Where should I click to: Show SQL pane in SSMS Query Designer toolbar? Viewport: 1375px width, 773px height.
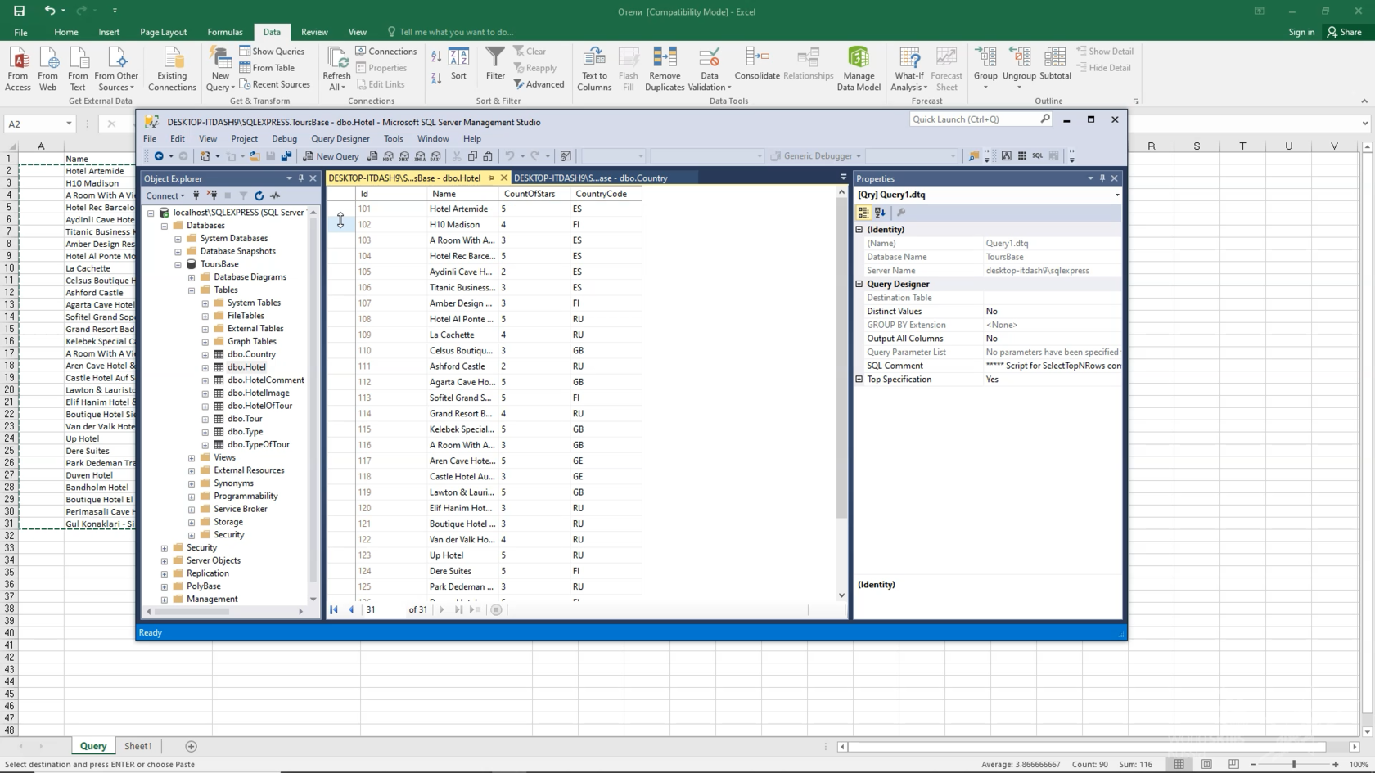coord(1037,155)
